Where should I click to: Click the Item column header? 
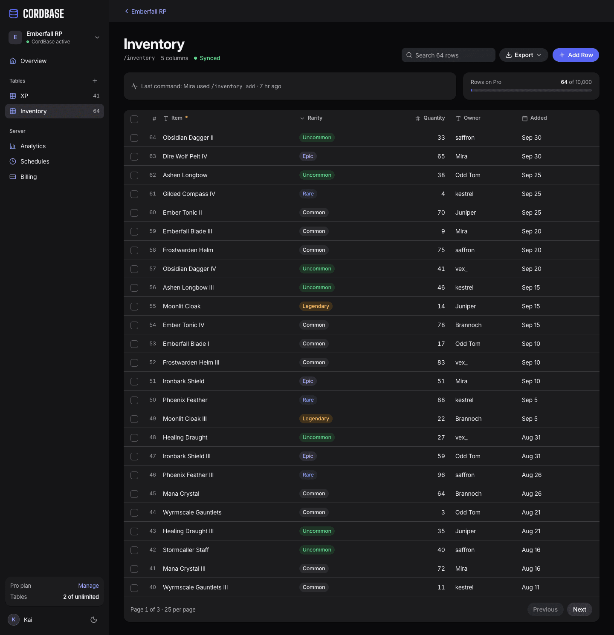point(176,118)
